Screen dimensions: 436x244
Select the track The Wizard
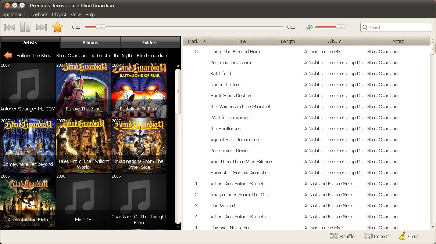(307, 206)
